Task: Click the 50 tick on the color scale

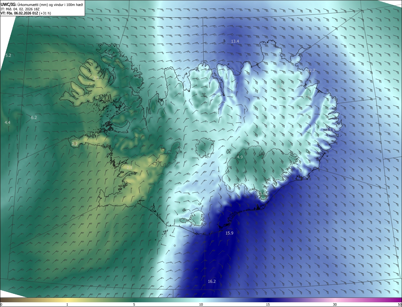Action: click(x=399, y=304)
